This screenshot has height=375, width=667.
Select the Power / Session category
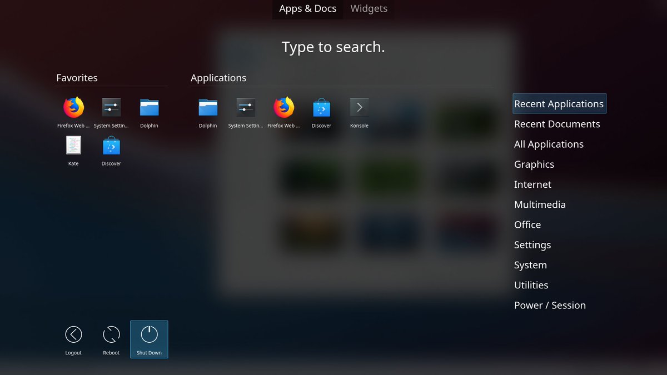coord(550,305)
